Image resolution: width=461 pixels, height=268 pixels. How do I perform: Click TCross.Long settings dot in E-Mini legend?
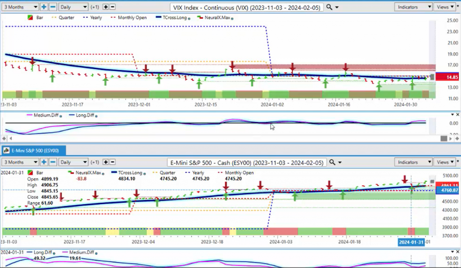(145, 174)
